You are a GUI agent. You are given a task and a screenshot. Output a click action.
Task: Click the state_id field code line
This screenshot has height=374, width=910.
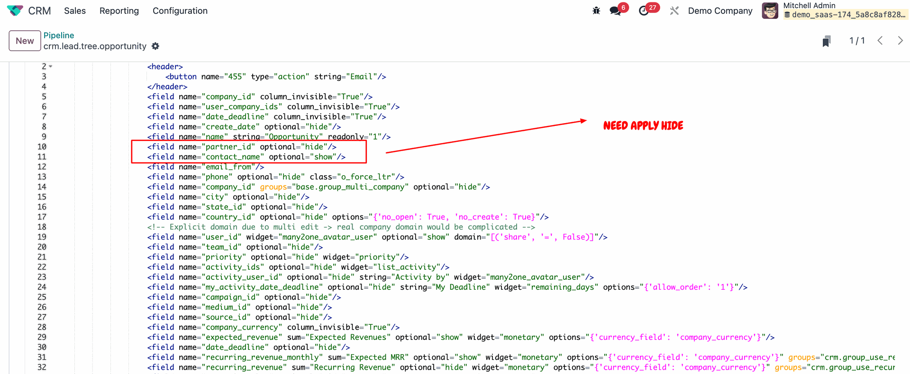click(237, 207)
